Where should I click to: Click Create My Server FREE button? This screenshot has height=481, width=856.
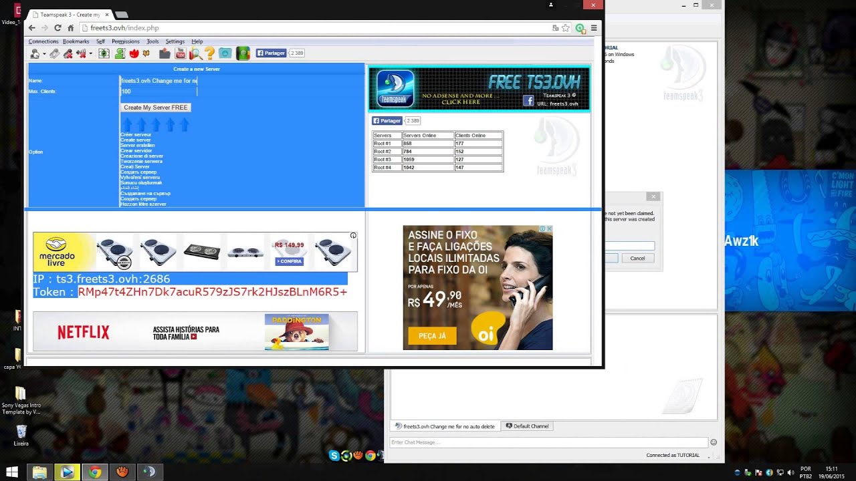click(x=156, y=108)
